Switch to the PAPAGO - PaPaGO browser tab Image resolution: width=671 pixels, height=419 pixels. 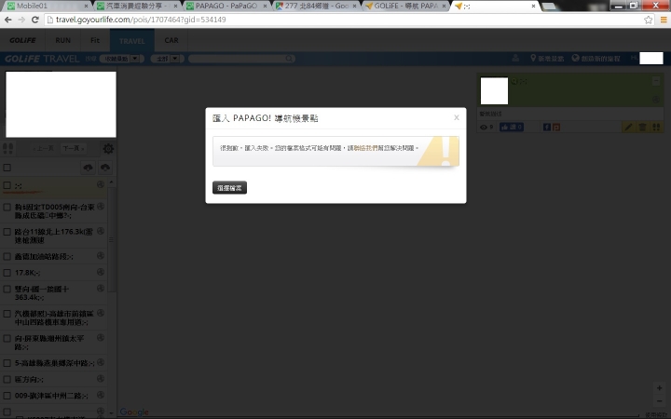coord(226,6)
